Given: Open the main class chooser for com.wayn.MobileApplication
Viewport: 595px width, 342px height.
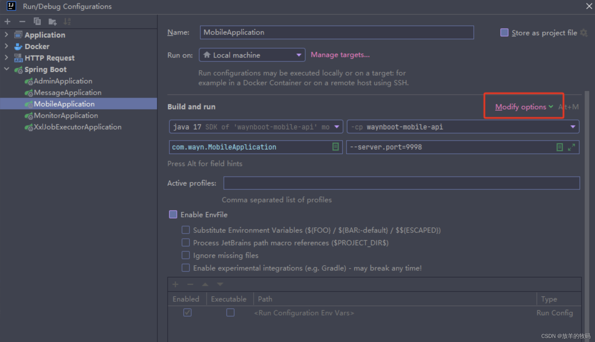Looking at the screenshot, I should (x=335, y=147).
